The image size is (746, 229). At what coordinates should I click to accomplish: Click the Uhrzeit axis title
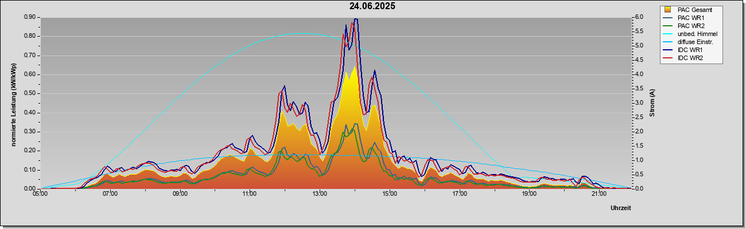coord(620,208)
